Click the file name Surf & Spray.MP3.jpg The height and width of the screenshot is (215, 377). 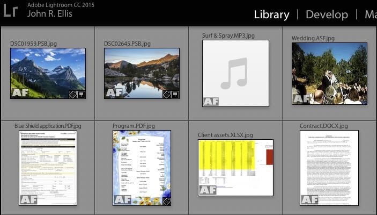pyautogui.click(x=228, y=35)
